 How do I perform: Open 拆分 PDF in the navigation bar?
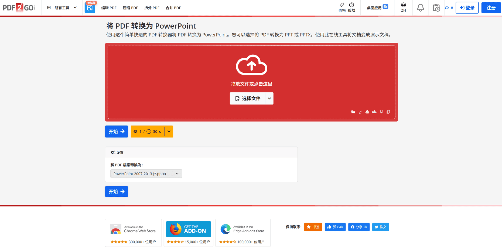point(152,8)
